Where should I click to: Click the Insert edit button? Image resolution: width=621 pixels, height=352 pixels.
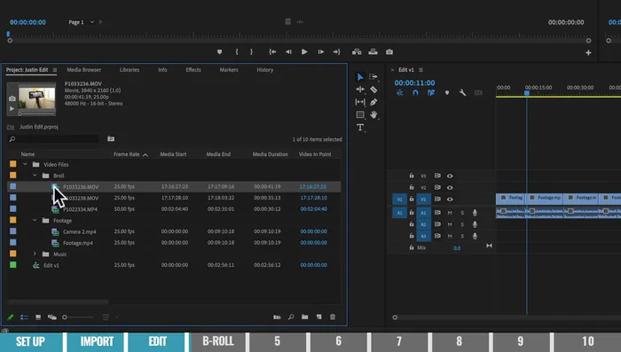coord(357,52)
